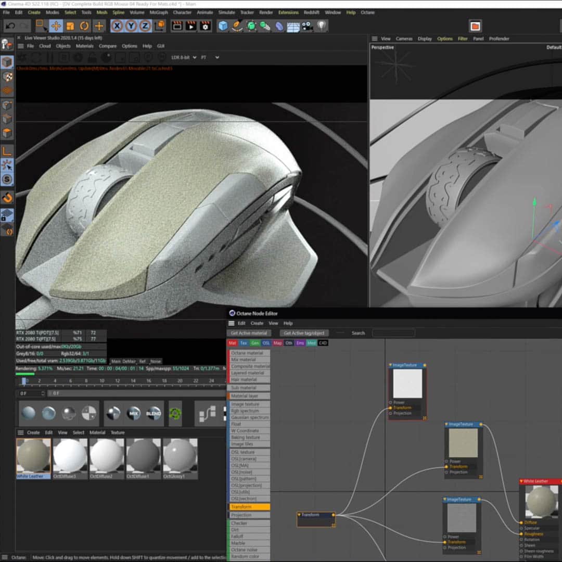Toggle the X axis lock
562x562 pixels.
pos(117,25)
